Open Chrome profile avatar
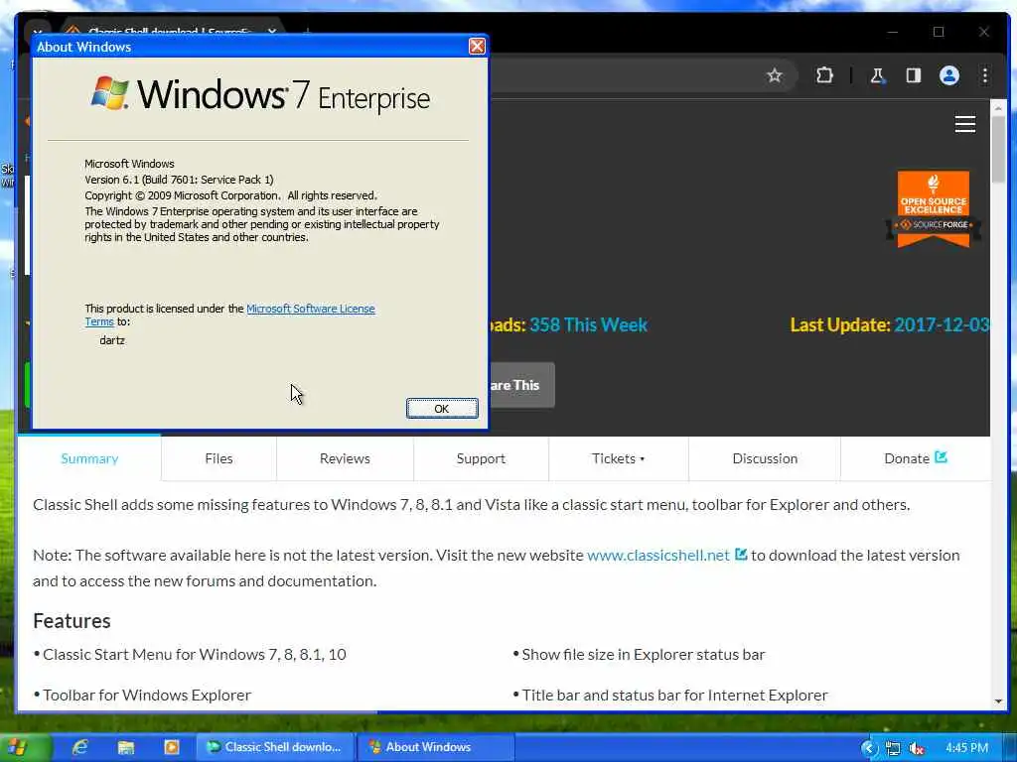 948,75
